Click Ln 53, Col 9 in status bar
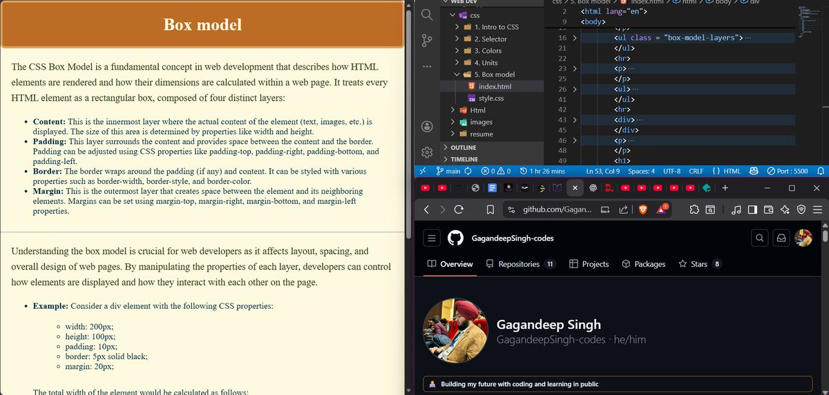 click(x=603, y=171)
